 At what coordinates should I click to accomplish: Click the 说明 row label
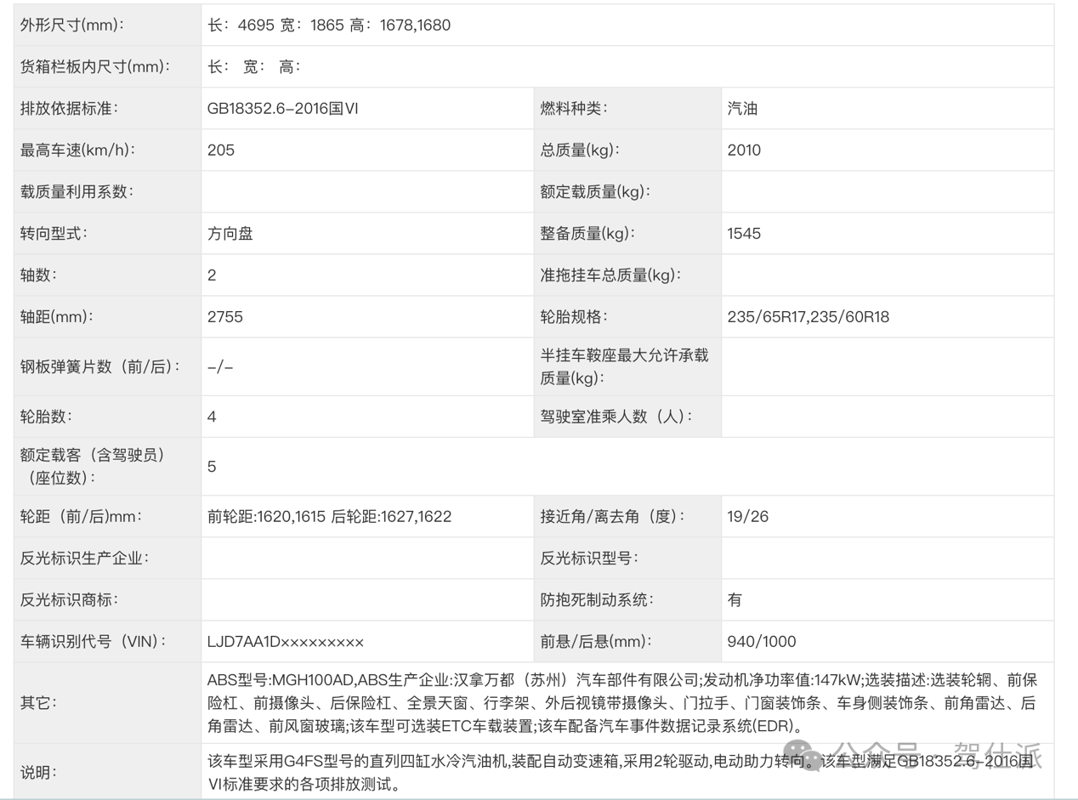pyautogui.click(x=38, y=773)
